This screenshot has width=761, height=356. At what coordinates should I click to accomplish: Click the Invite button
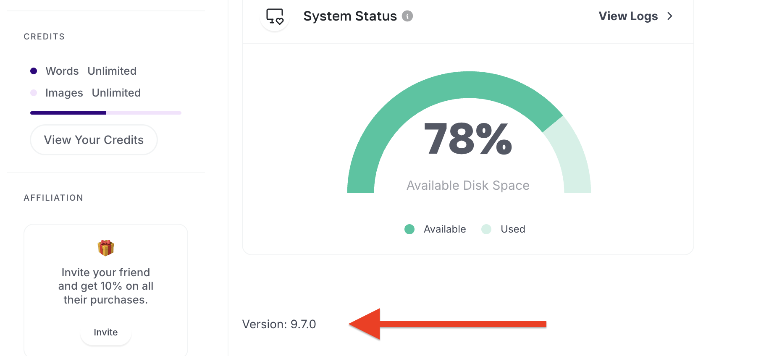tap(106, 332)
